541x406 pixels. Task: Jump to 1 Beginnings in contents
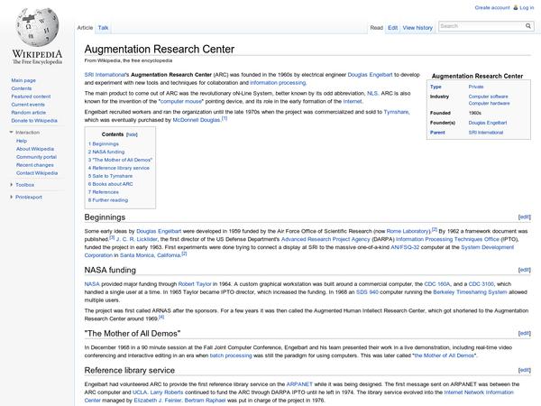[103, 144]
